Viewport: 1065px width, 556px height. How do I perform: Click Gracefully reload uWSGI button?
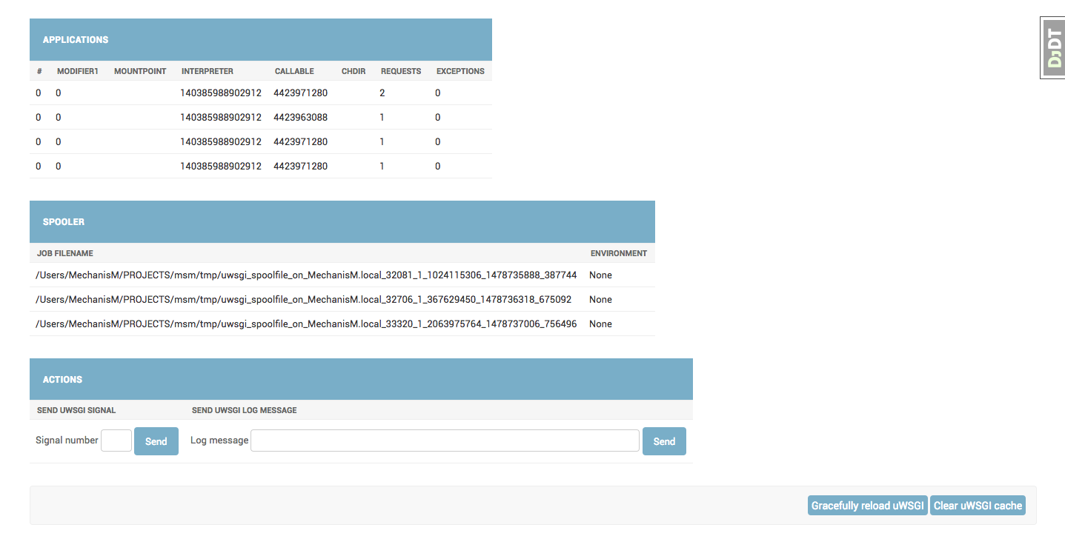pyautogui.click(x=868, y=506)
